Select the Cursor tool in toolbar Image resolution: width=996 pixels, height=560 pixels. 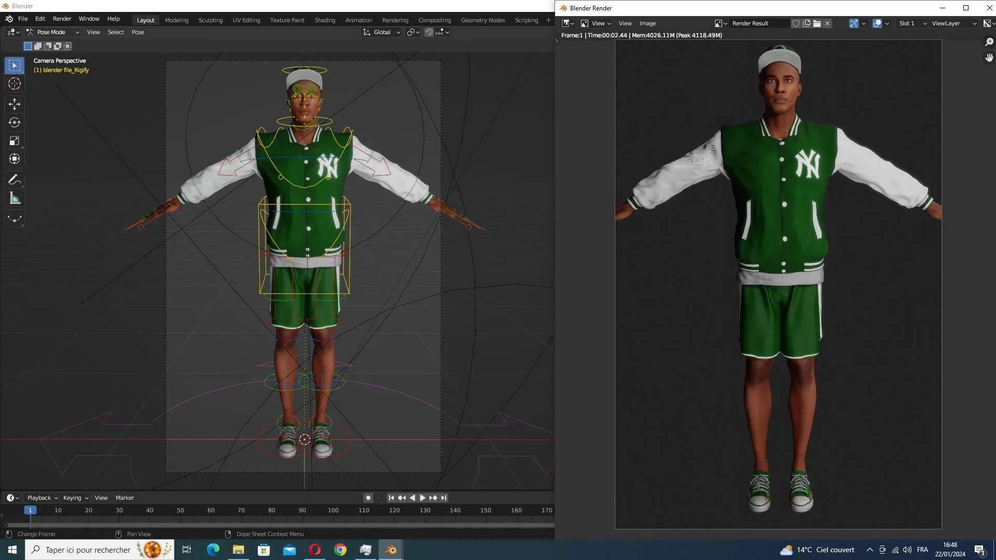15,83
